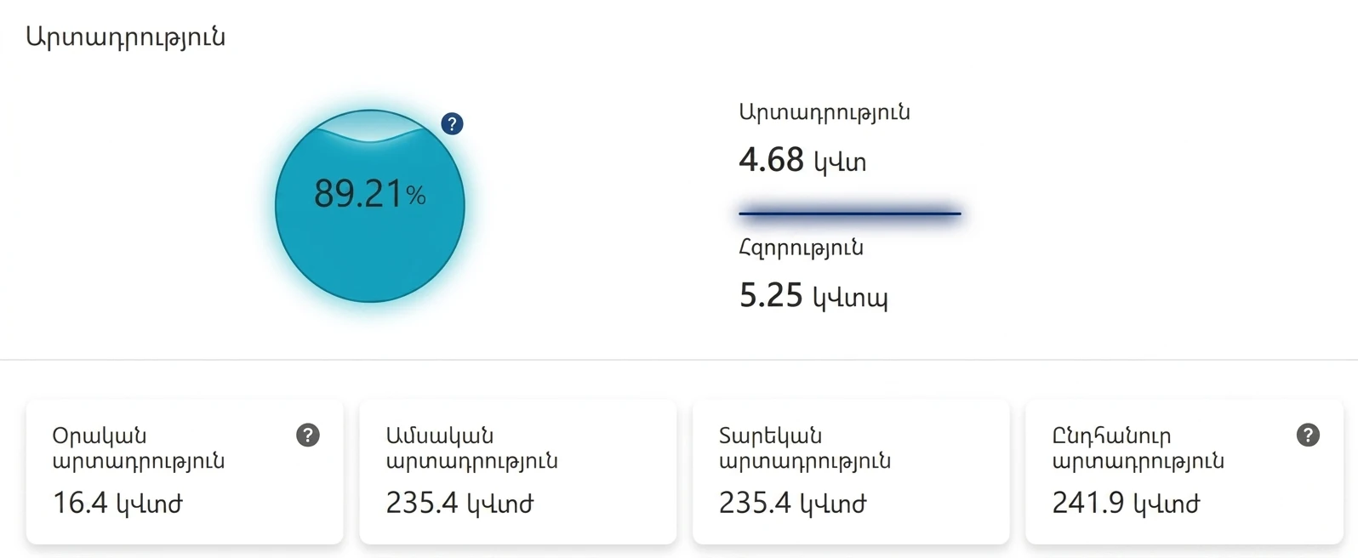
Task: Click the top-left Արտադրություն page heading
Action: 125,37
